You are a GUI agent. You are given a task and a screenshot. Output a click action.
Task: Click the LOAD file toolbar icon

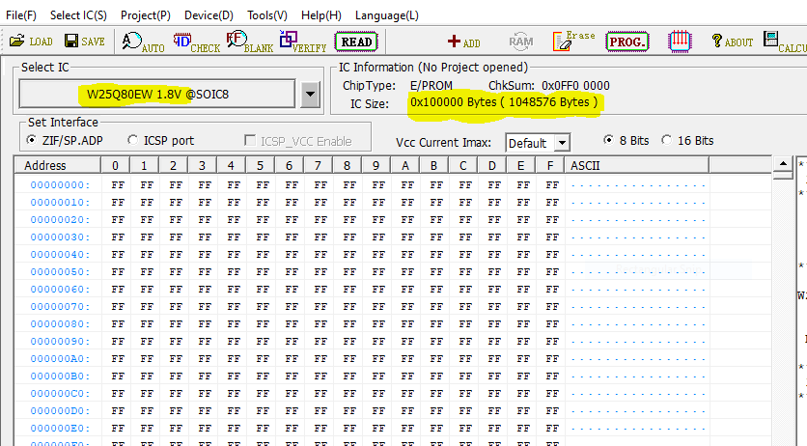(x=31, y=42)
